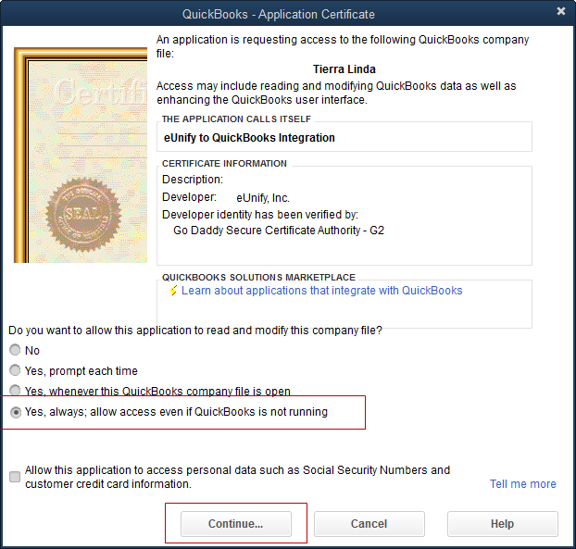Enable personal data access checkbox
Image resolution: width=576 pixels, height=549 pixels.
pos(15,477)
